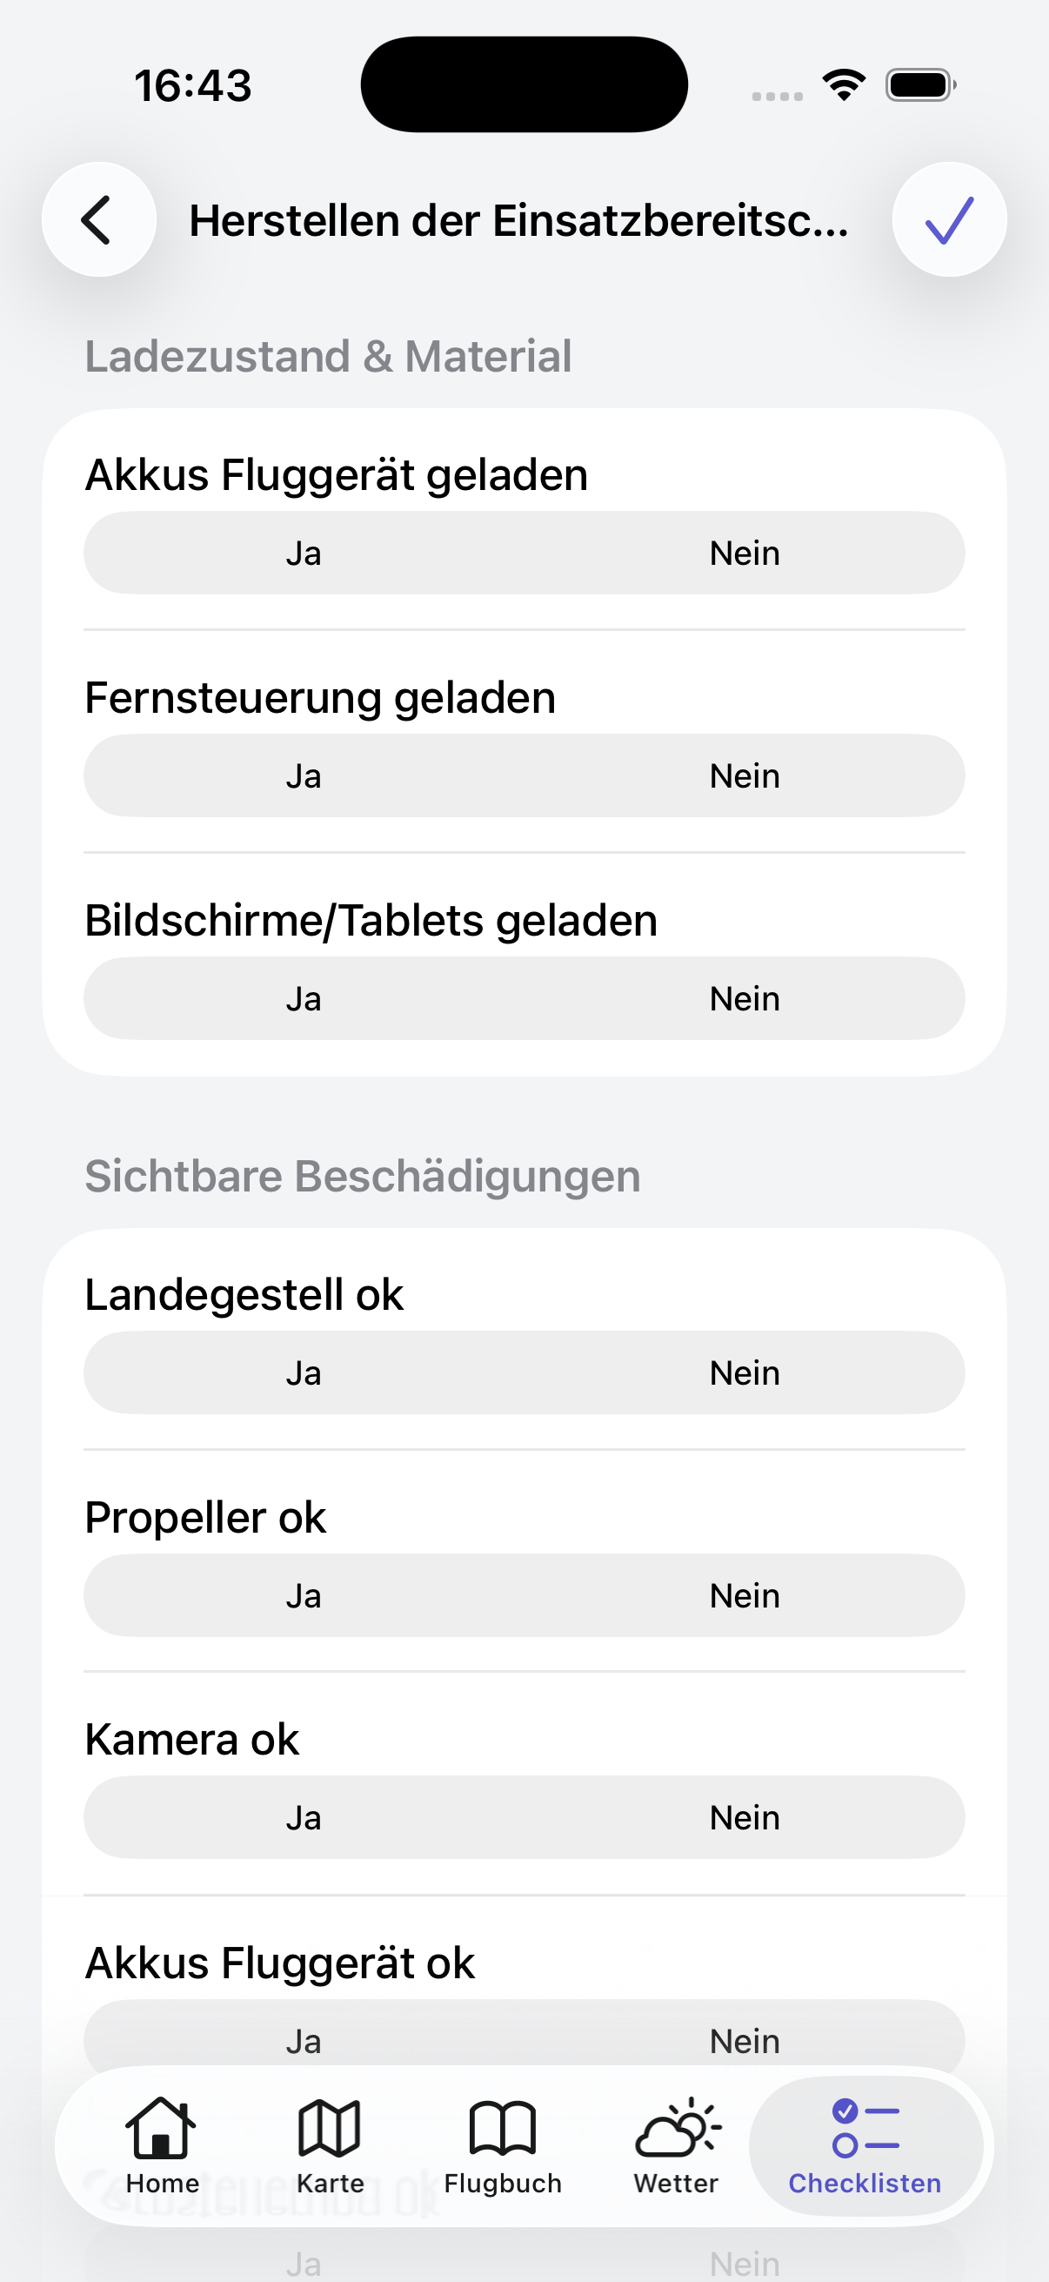Screen dimensions: 1049x2282
Task: Select Ja for Propeller ok
Action: pyautogui.click(x=304, y=1595)
